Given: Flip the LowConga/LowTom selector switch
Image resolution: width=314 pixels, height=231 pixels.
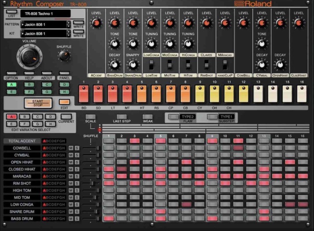Looking at the screenshot, I should [x=151, y=65].
